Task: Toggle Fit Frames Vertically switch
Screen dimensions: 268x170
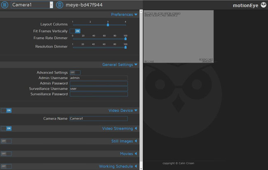Action: click(x=75, y=31)
